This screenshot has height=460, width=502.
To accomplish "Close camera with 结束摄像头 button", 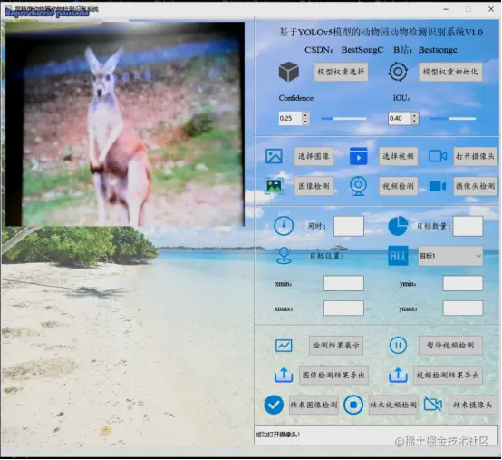I will 472,406.
